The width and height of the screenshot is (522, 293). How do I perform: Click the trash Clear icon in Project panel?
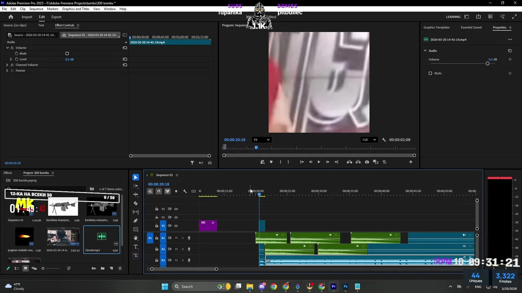120,268
